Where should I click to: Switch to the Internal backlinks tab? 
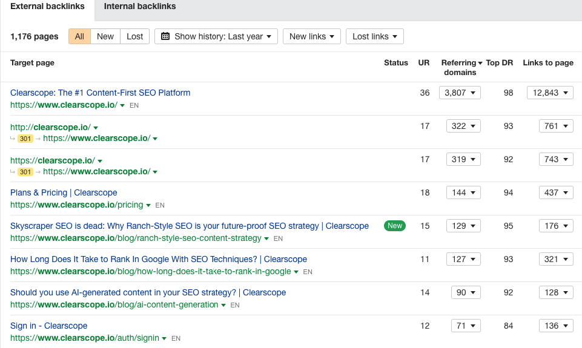[x=140, y=7]
